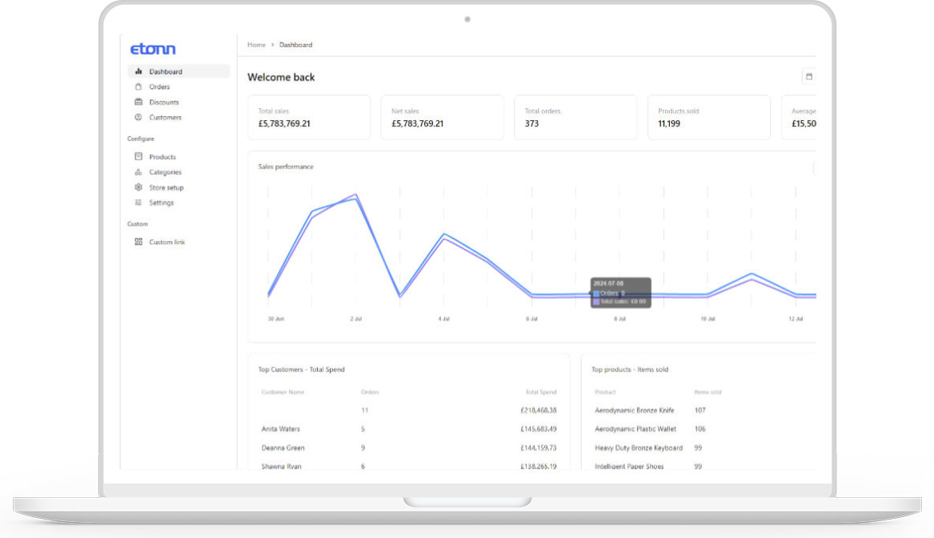Click the Items sold column header

click(x=708, y=392)
